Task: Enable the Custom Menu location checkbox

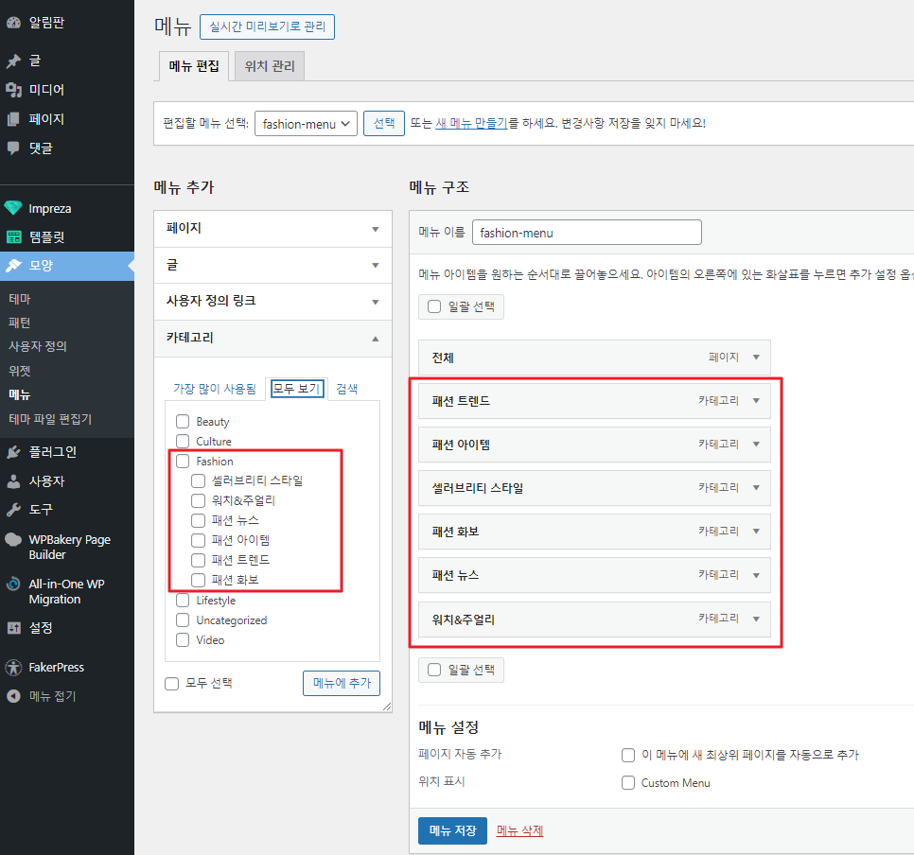Action: tap(628, 783)
